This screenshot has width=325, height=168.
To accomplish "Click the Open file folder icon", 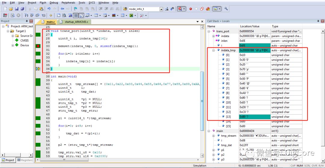I will click(11, 9).
